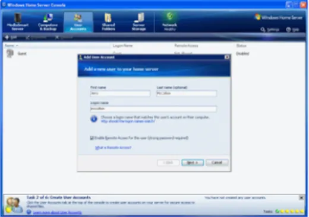Select the Guest user account icon
This screenshot has width=309, height=217.
click(10, 53)
